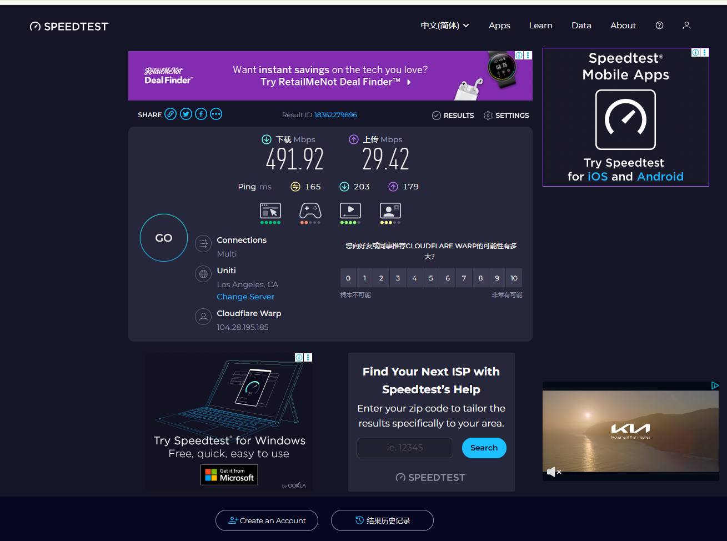
Task: Click the Change Server link
Action: coord(245,297)
